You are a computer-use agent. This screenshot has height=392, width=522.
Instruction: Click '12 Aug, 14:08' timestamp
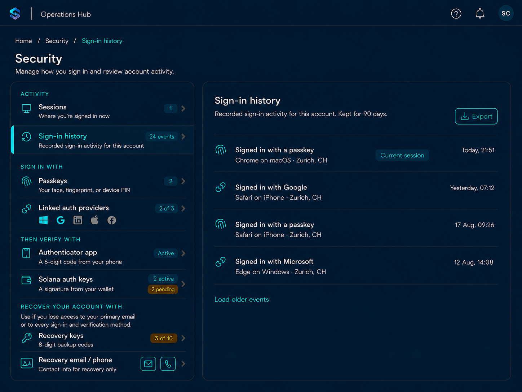point(474,262)
